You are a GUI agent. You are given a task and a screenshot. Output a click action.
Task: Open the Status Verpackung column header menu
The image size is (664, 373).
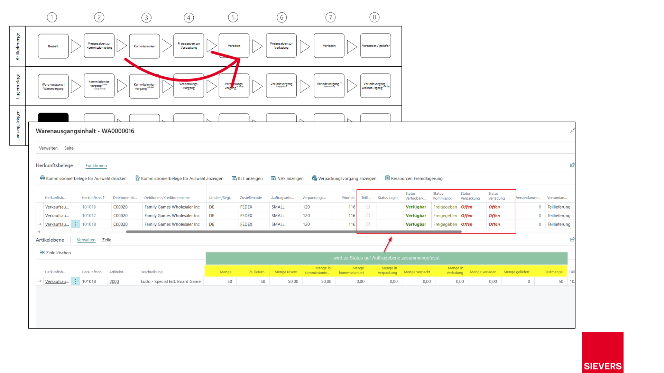pyautogui.click(x=470, y=196)
